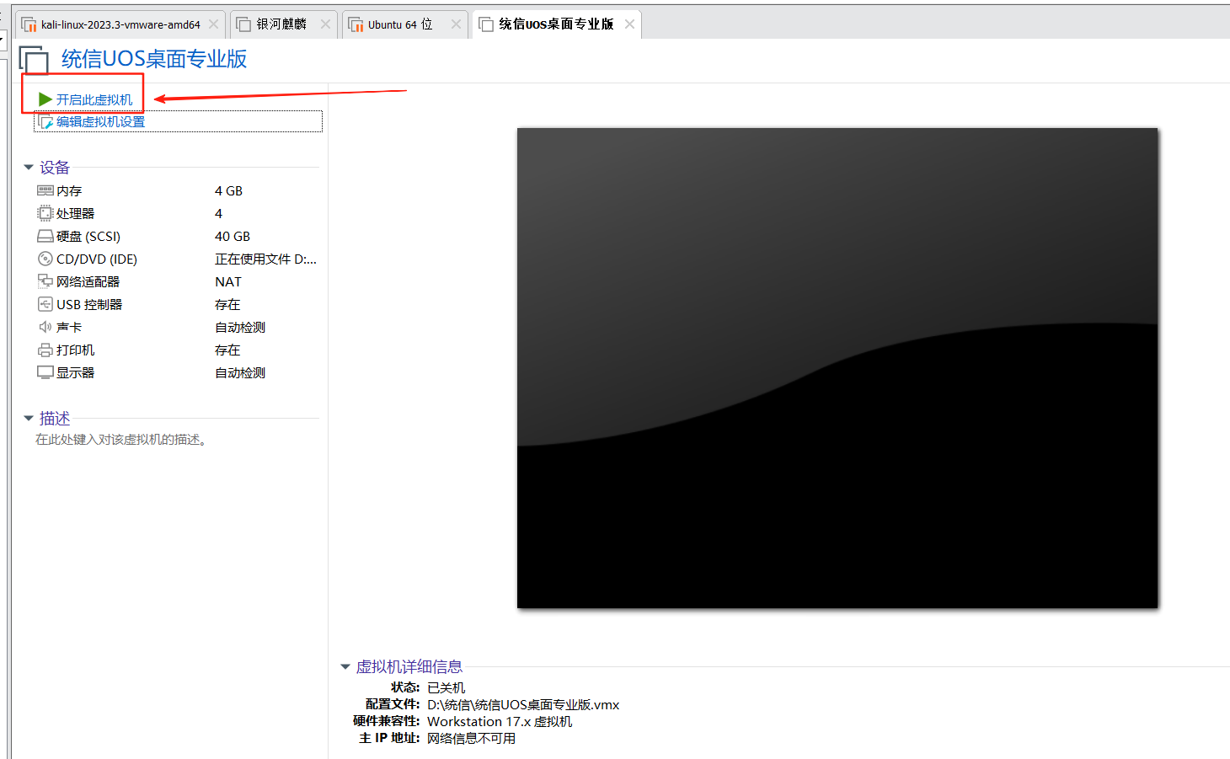Click sound card's 自动检测 value

pos(240,328)
